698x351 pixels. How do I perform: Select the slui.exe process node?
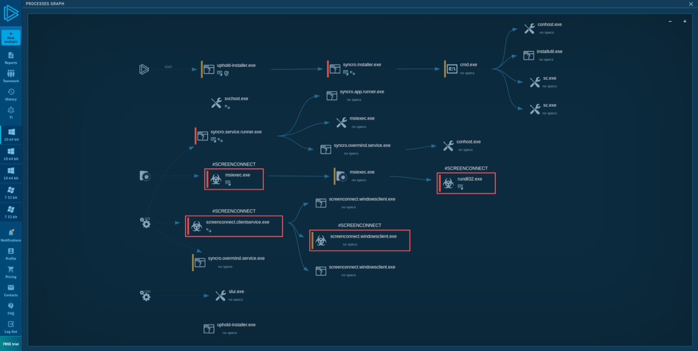(230, 296)
